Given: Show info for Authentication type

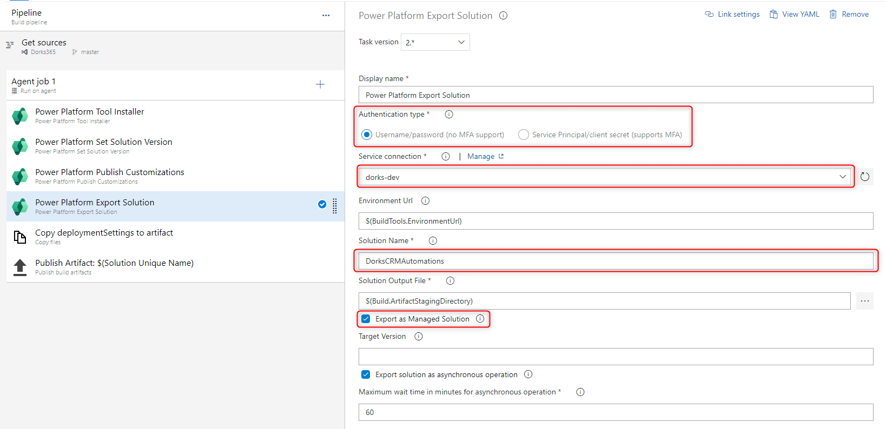Looking at the screenshot, I should [449, 114].
